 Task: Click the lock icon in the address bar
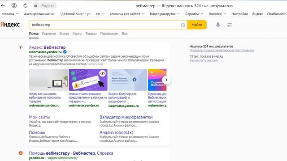(x=35, y=6)
